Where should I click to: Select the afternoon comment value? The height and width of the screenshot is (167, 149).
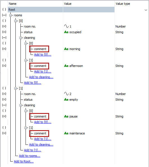[x=76, y=66]
